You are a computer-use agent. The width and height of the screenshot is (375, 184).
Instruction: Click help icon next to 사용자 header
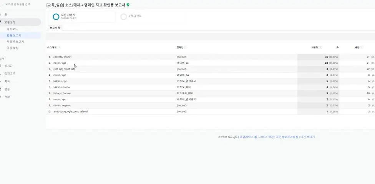click(320, 47)
